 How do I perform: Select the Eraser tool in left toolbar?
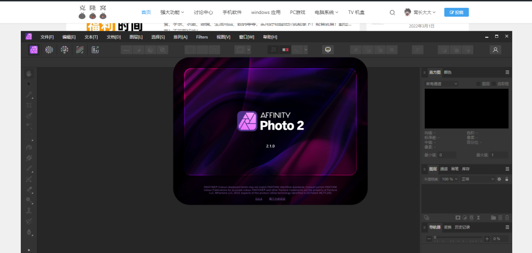point(29,190)
